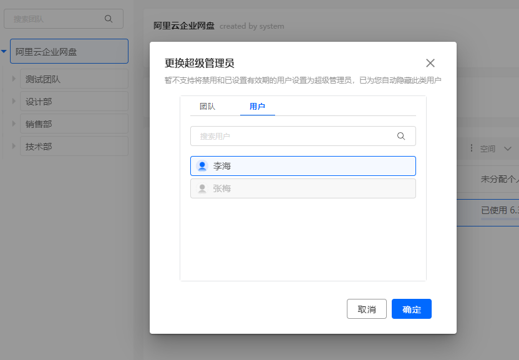Click the 取消 button

point(366,309)
